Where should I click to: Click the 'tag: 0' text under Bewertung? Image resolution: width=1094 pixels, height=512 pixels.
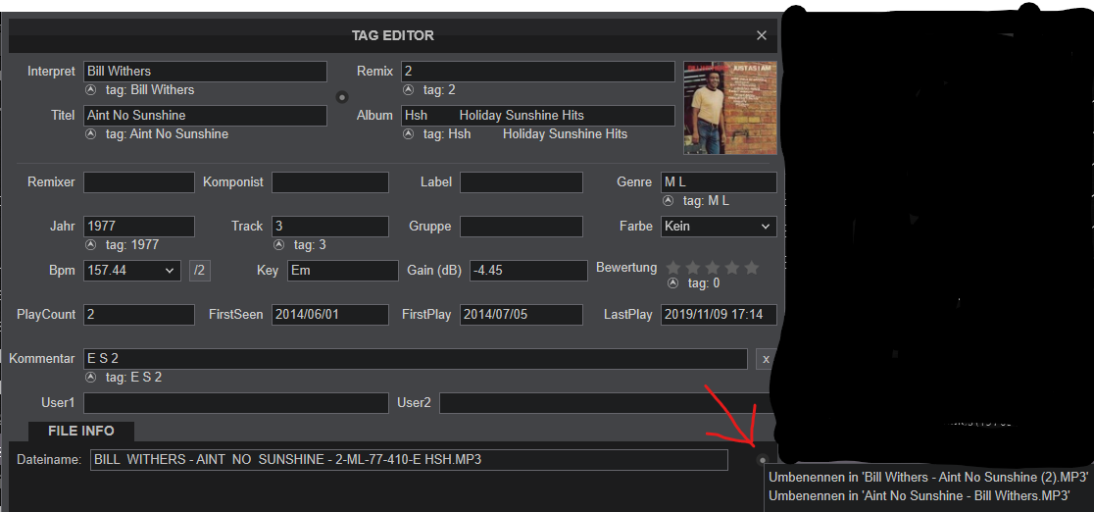point(703,283)
